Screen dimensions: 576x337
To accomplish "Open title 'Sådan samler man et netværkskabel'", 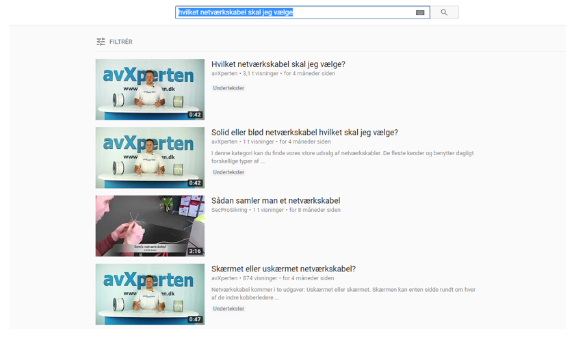I will pos(276,201).
